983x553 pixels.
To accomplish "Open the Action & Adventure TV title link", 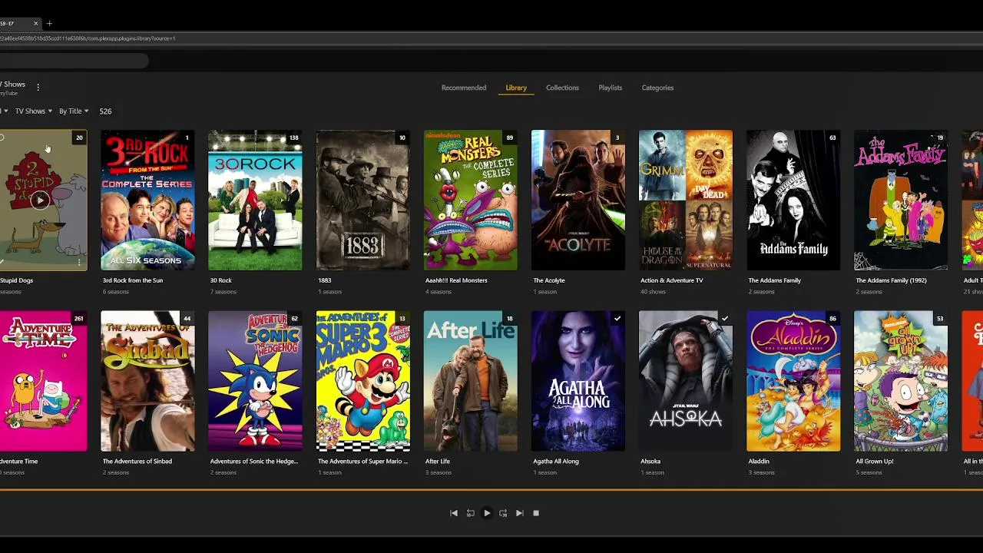I will pyautogui.click(x=672, y=280).
